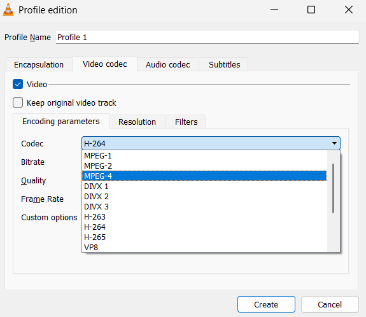This screenshot has width=366, height=317.
Task: Click the Cancel button
Action: [x=330, y=304]
